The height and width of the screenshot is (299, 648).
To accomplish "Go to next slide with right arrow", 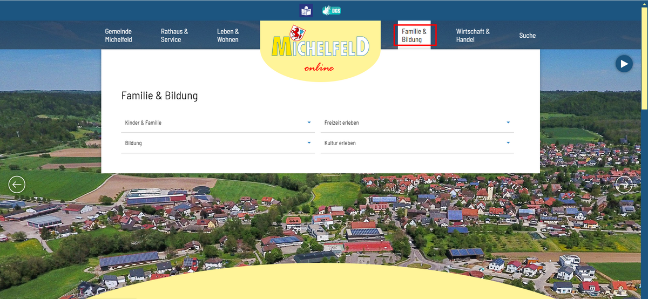I will click(624, 185).
